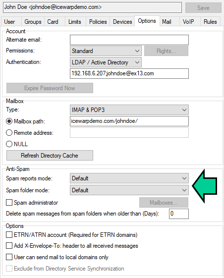Switch to the Groups tab
Viewport: 224px width, 278px height.
click(33, 22)
